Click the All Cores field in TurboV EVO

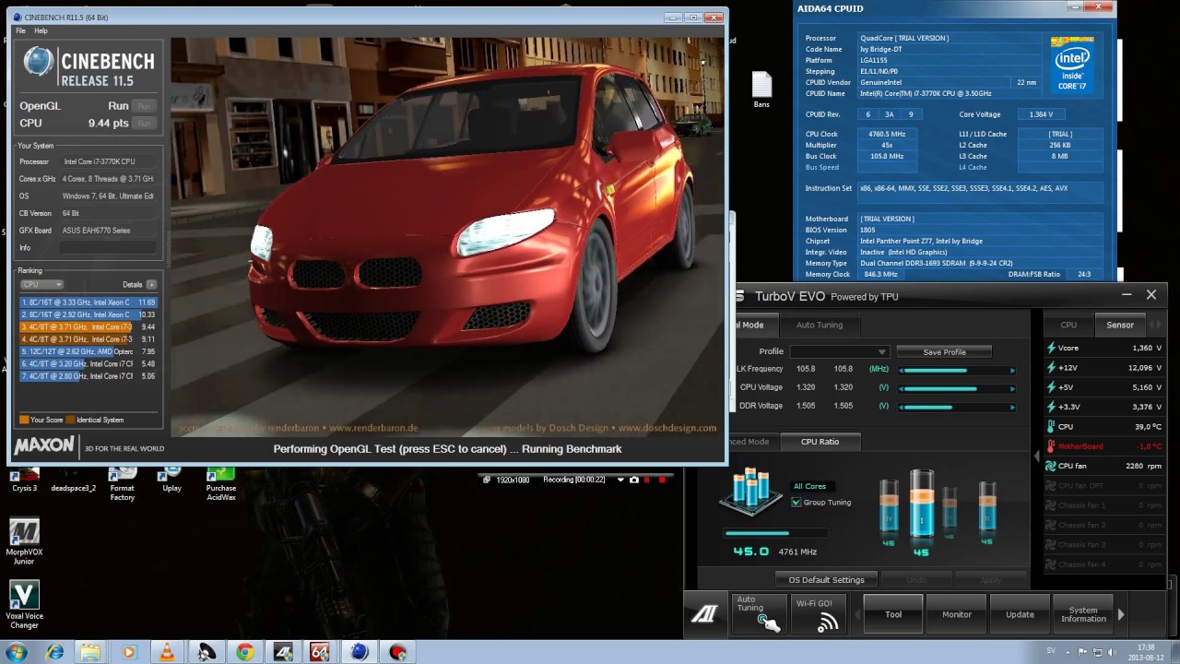(809, 486)
